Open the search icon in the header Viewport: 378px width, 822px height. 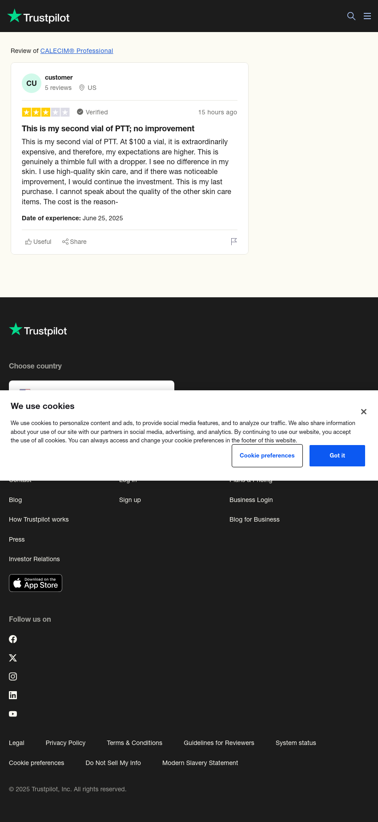[351, 16]
